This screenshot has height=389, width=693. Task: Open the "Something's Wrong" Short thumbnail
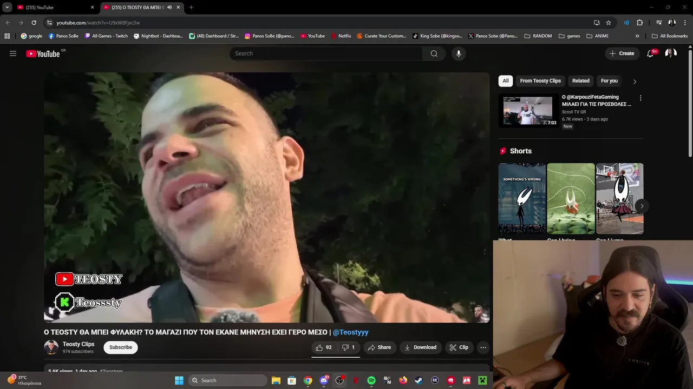tap(522, 199)
